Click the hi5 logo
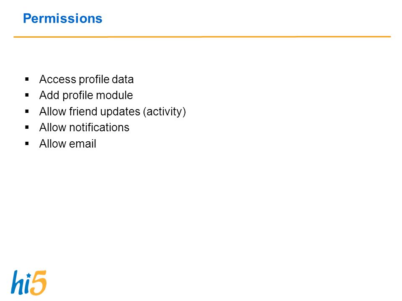The width and height of the screenshot is (402, 301). (28, 283)
